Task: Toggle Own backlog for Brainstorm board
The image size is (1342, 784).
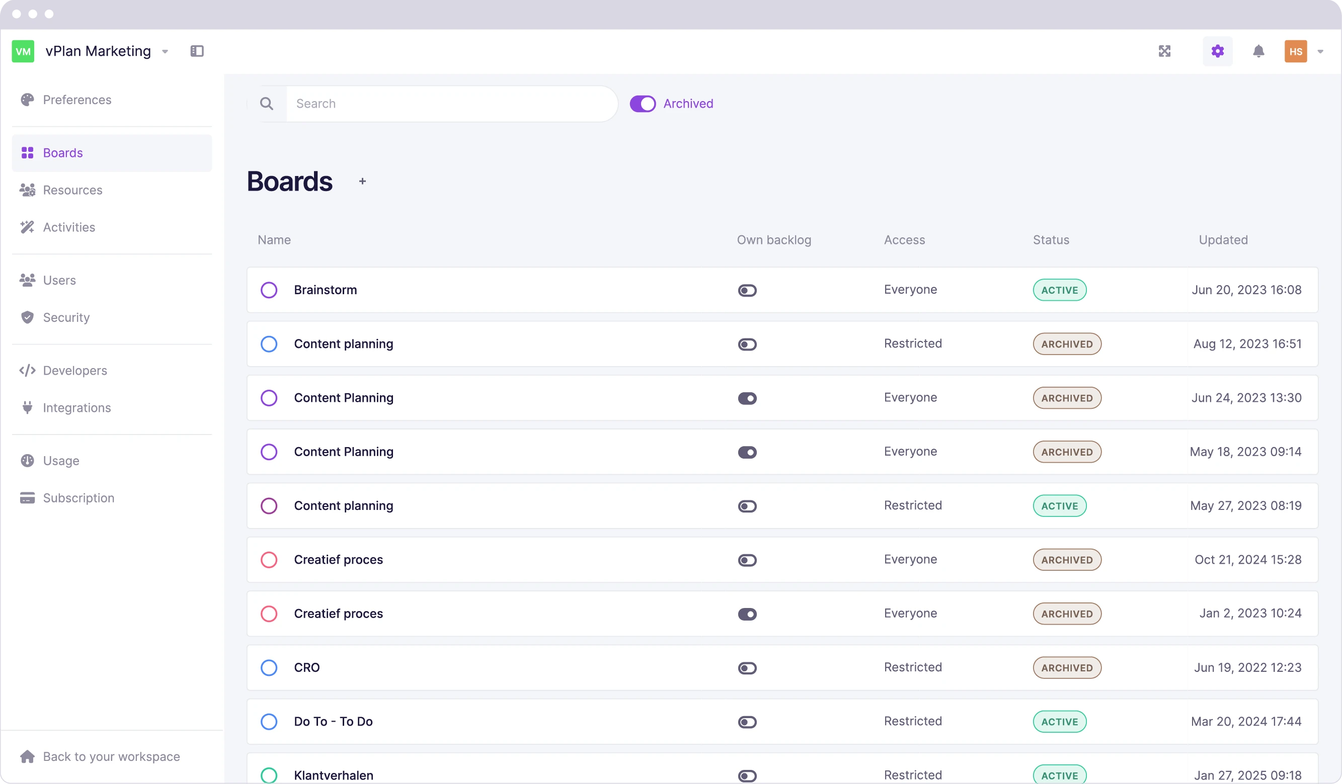Action: tap(747, 290)
